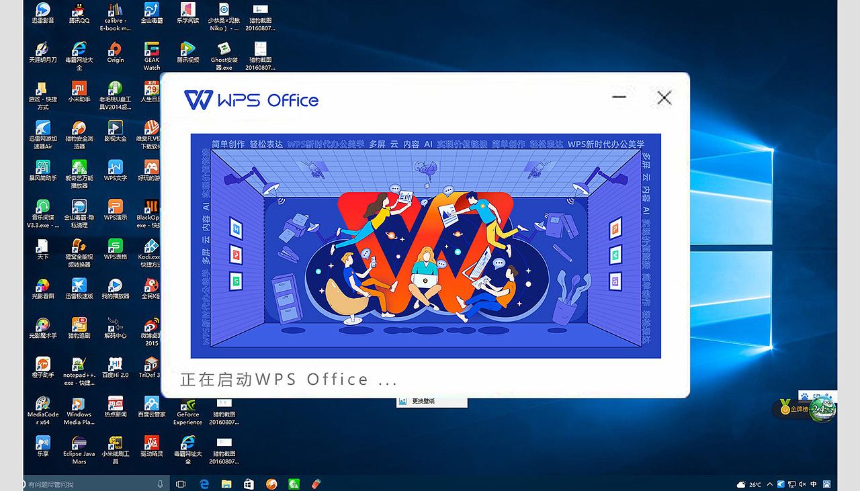Launch the 腾讯视频 desktop shortcut
The image size is (860, 491).
point(188,52)
